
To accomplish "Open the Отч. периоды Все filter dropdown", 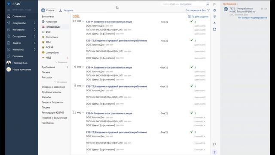I will (x=196, y=10).
